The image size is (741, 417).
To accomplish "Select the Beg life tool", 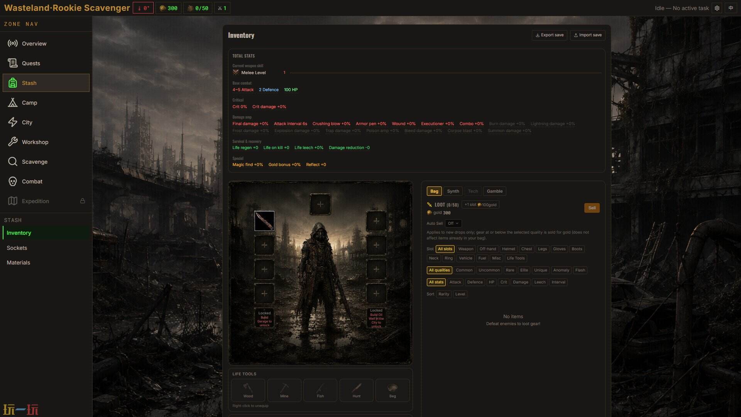I will (x=392, y=390).
